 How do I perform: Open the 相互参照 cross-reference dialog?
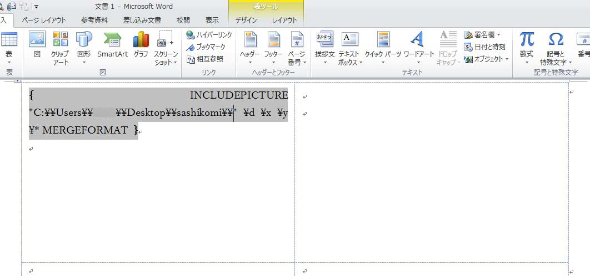pyautogui.click(x=205, y=59)
